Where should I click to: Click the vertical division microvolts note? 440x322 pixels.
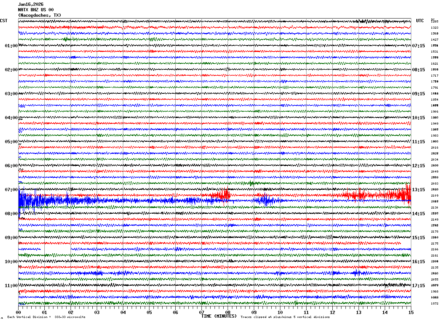(46, 317)
